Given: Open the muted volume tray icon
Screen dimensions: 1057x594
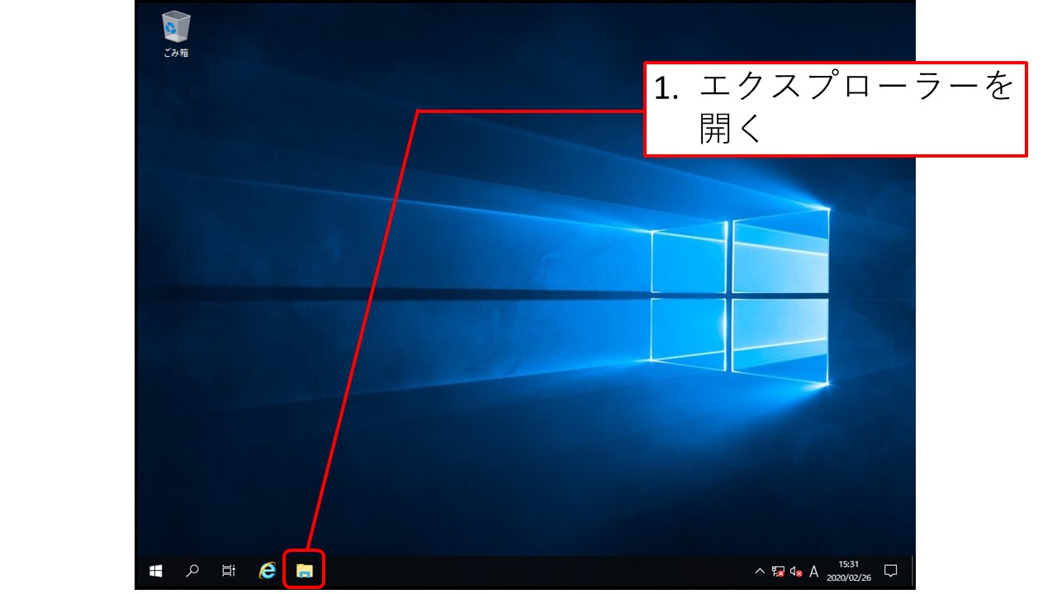Looking at the screenshot, I should 796,571.
